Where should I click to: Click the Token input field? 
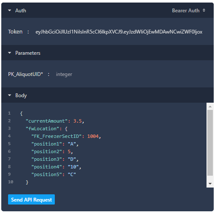(119, 32)
